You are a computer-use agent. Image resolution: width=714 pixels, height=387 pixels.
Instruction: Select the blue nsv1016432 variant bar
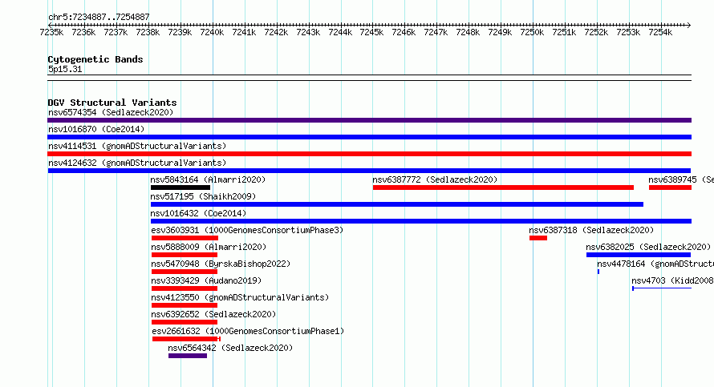click(x=421, y=221)
